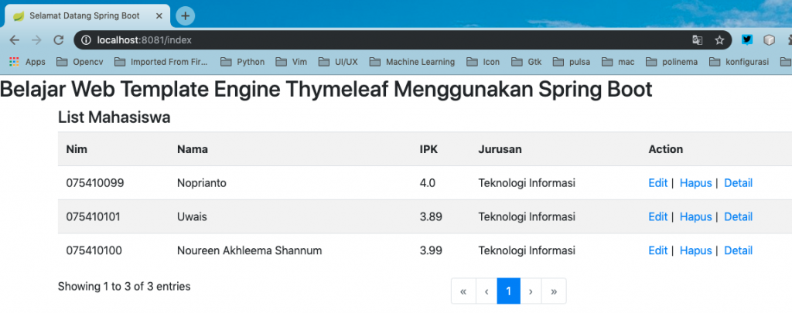The height and width of the screenshot is (313, 792).
Task: Open the pulsa bookmark folder
Action: [571, 62]
